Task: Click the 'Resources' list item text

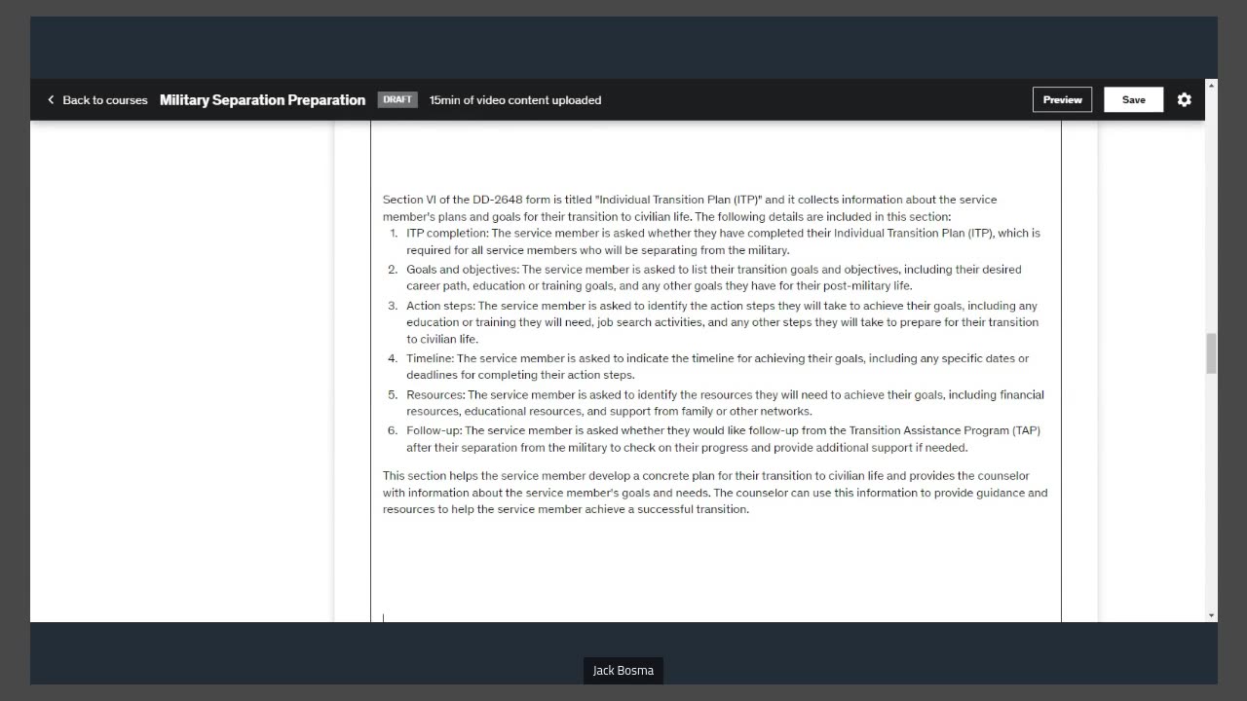Action: [x=725, y=403]
